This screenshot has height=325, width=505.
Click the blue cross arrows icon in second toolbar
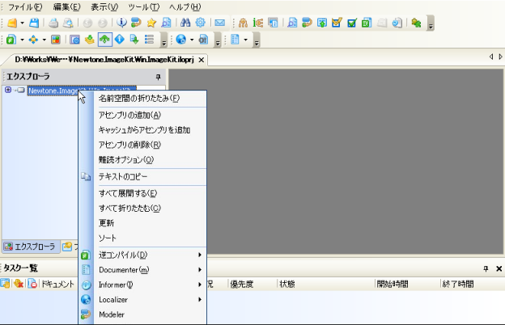(33, 40)
